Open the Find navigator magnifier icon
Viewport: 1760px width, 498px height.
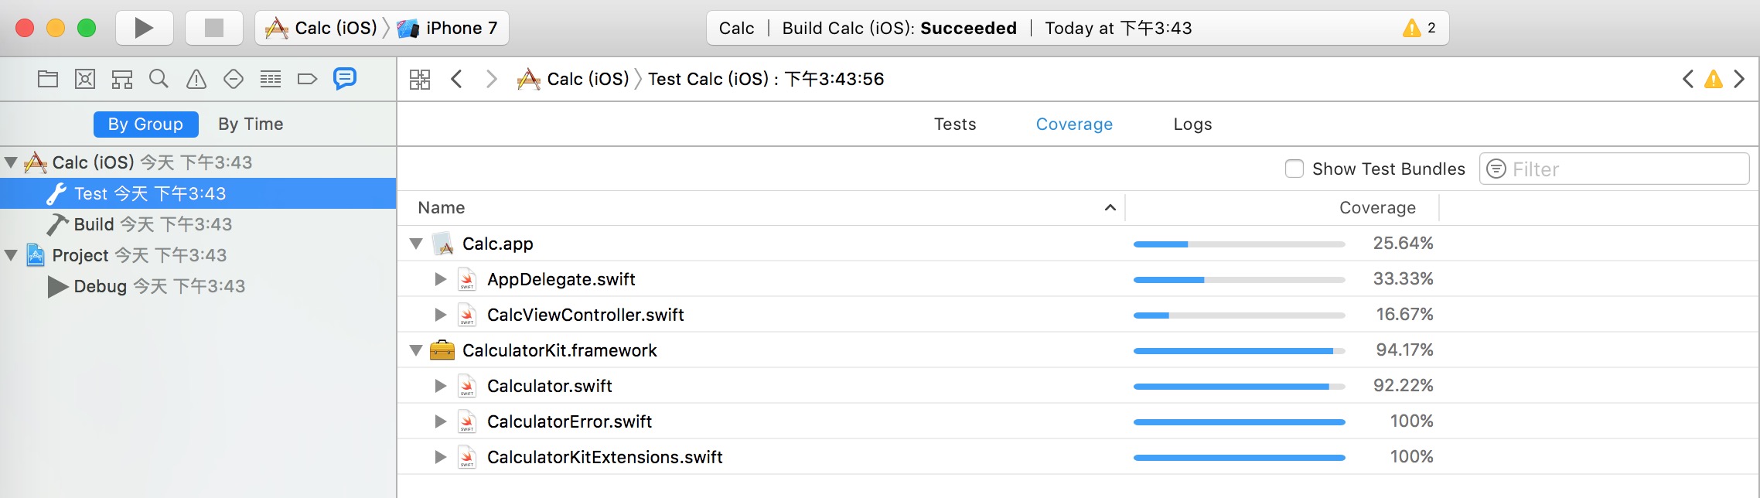point(159,79)
